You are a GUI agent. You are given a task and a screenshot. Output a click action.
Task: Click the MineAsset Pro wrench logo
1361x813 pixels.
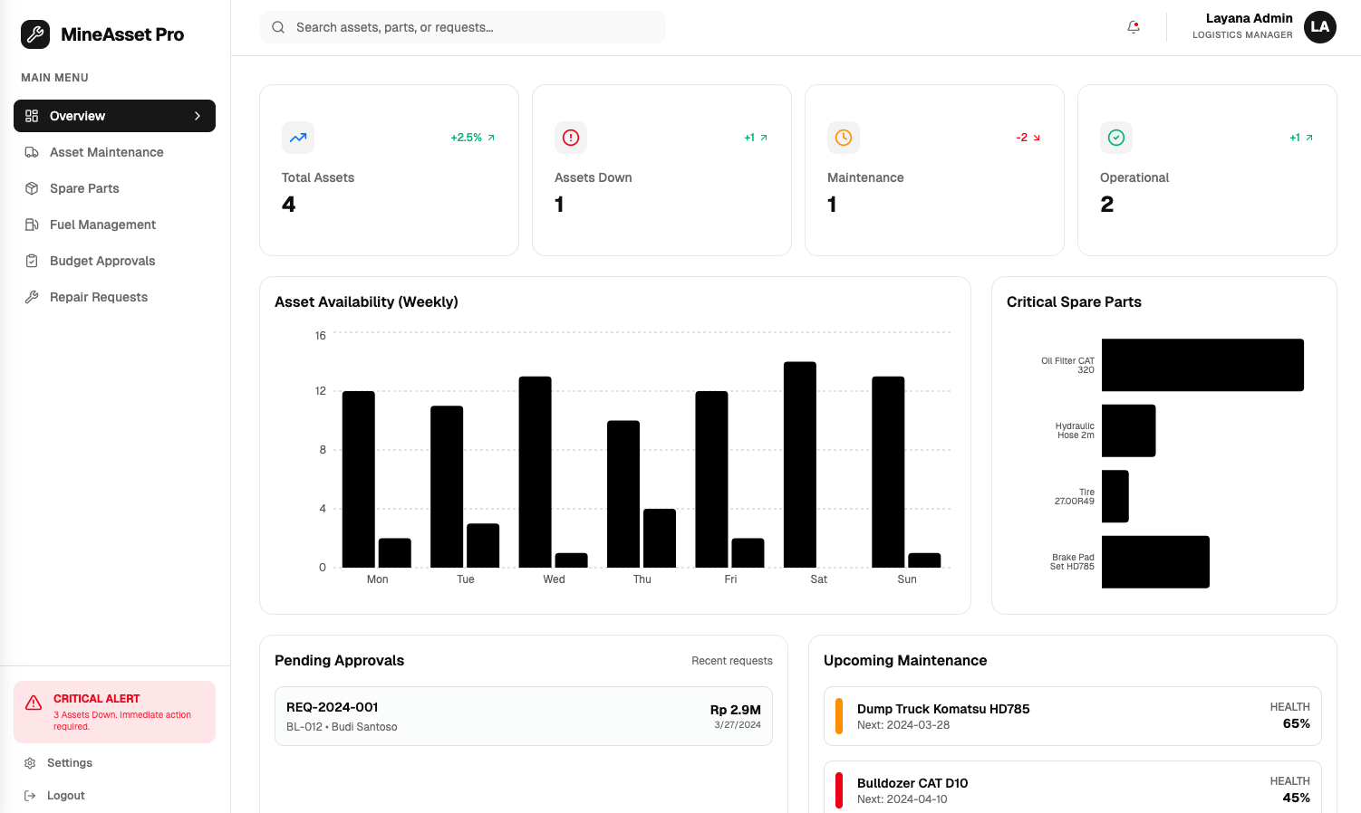coord(35,34)
